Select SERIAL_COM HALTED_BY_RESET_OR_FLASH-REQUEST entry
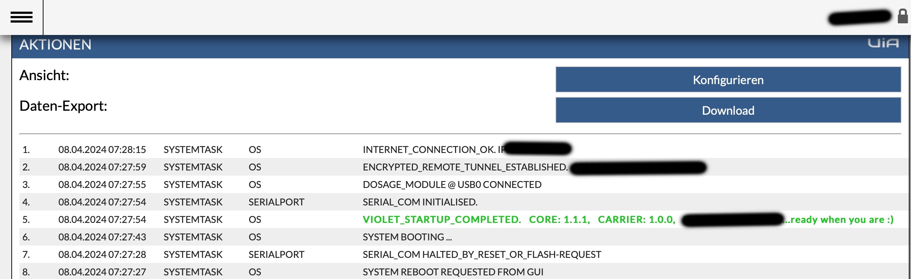The image size is (911, 279). click(482, 255)
